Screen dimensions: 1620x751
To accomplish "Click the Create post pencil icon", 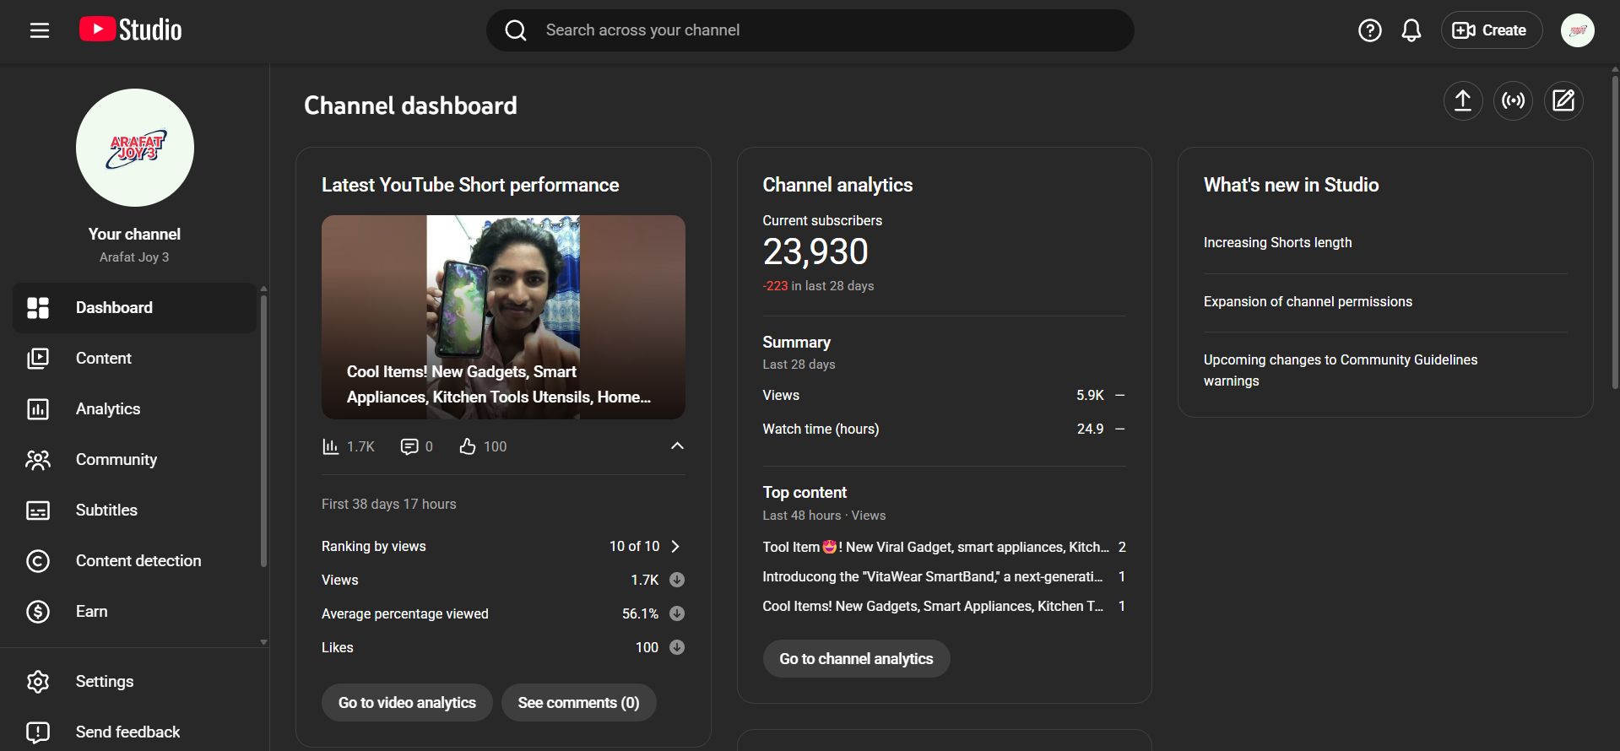I will [1563, 101].
